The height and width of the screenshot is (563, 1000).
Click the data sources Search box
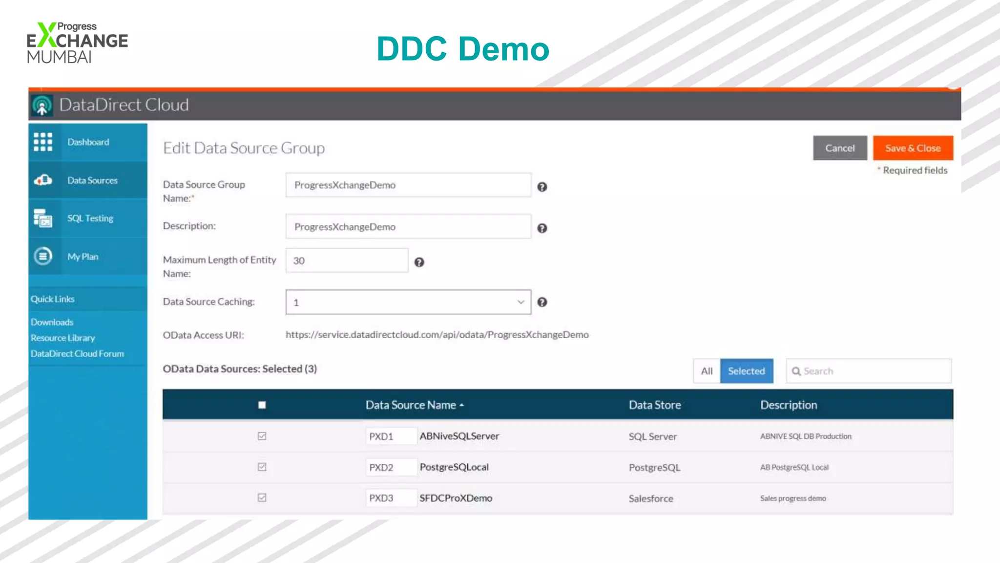869,371
